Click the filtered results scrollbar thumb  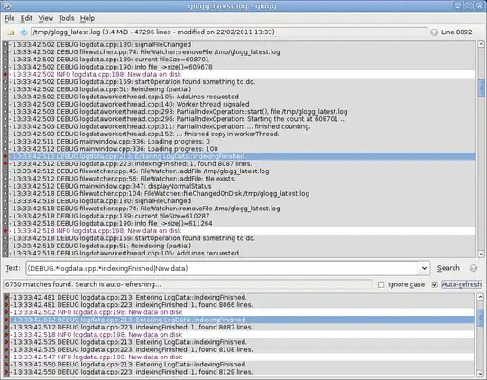click(x=480, y=318)
